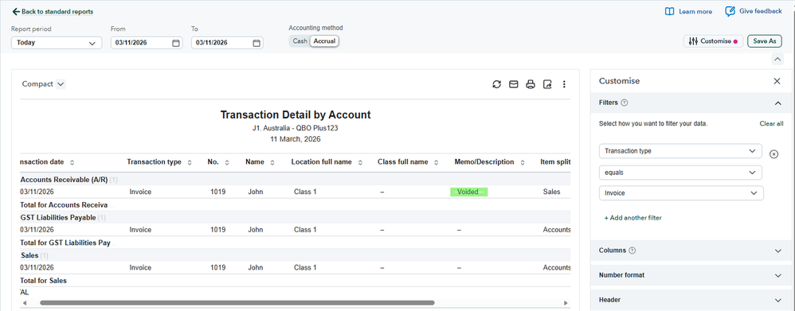Open the Compact view density dropdown
Screen dimensions: 795x311
pyautogui.click(x=44, y=84)
